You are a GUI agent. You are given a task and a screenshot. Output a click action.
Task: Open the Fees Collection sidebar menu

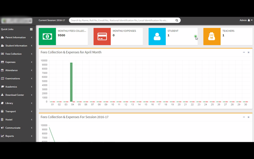point(13,54)
